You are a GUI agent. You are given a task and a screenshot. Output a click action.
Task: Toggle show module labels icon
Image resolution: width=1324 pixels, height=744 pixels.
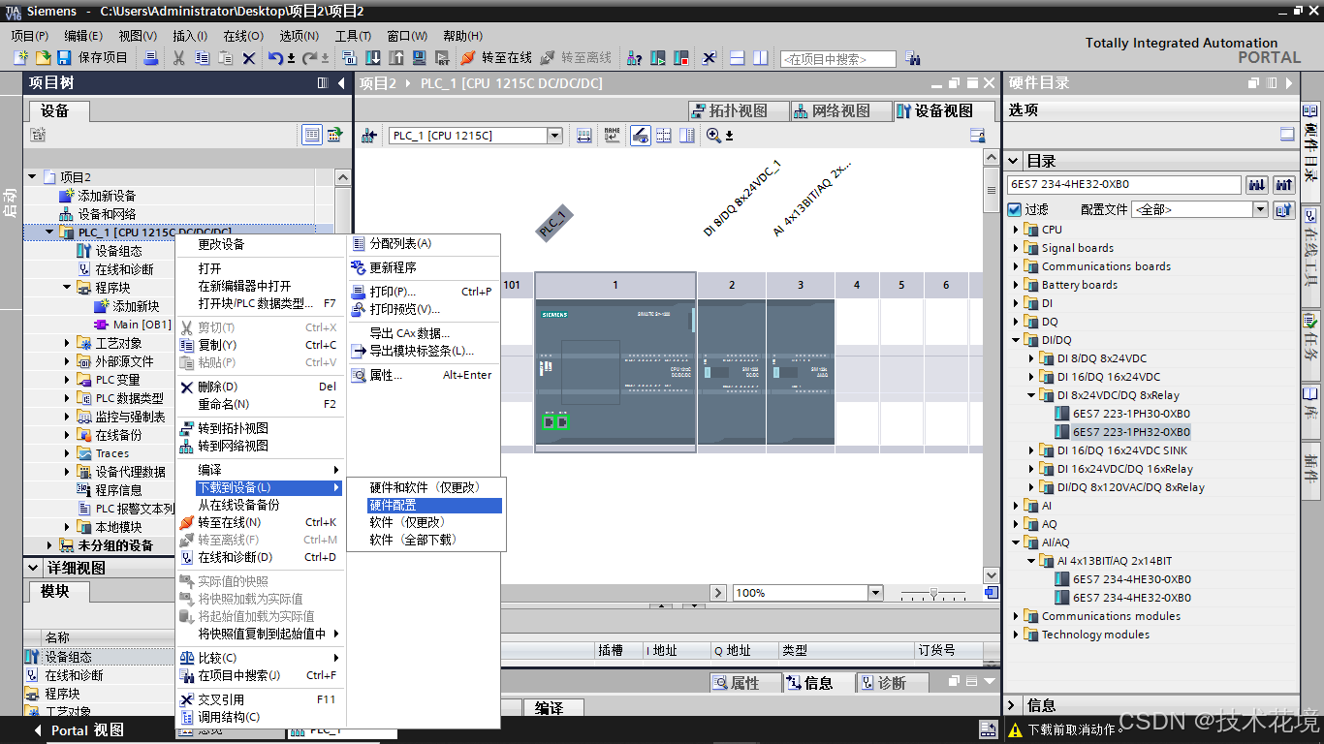(x=641, y=136)
